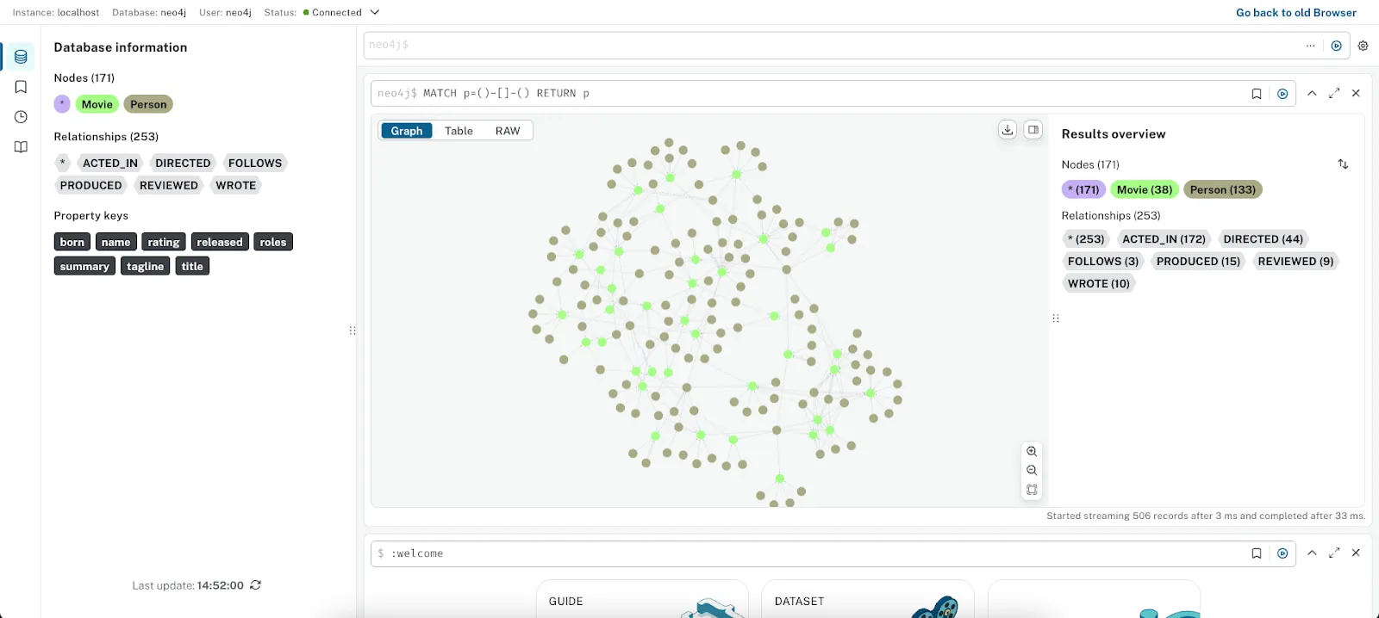Select PRODUCED relationship in sidebar
The height and width of the screenshot is (618, 1379).
[x=91, y=185]
